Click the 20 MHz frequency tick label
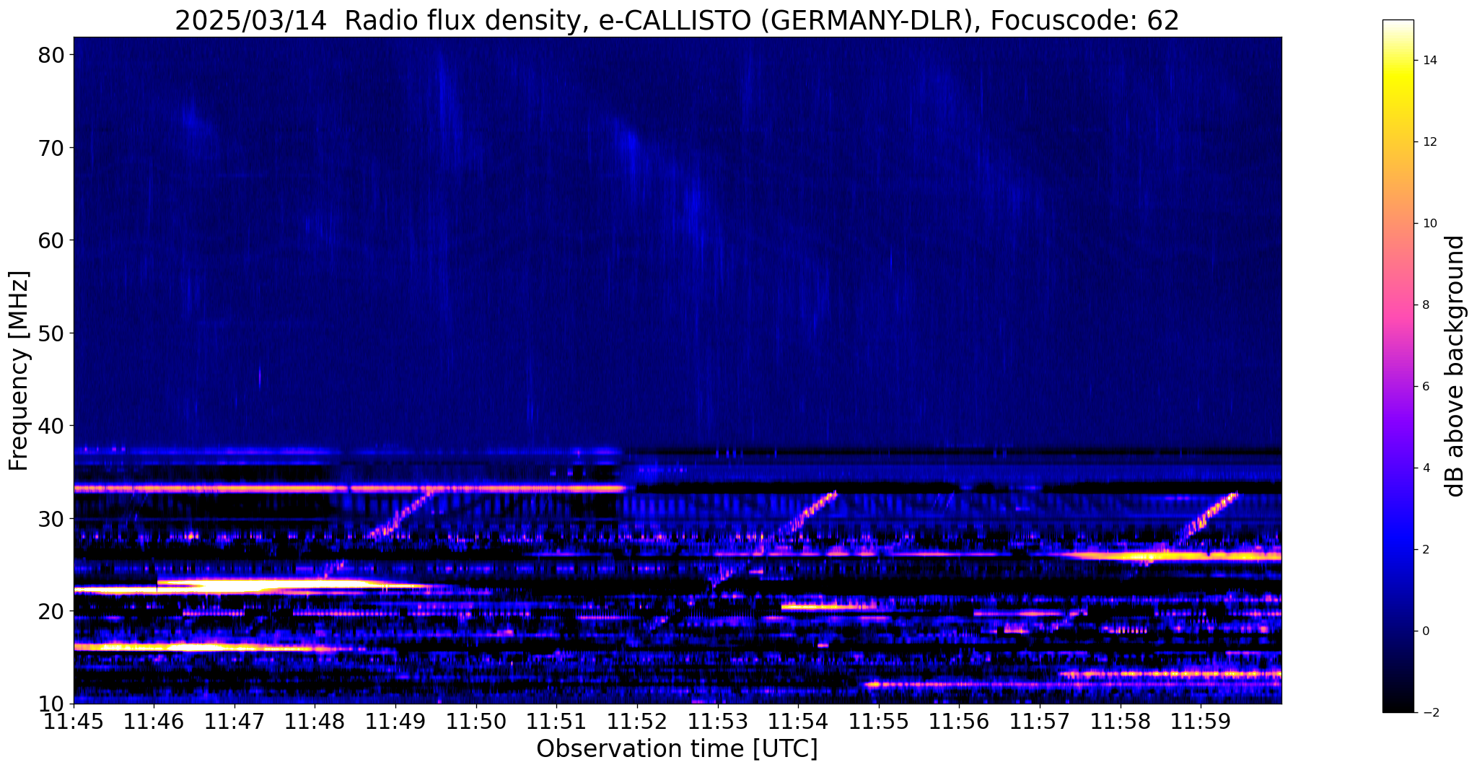This screenshot has height=770, width=1477. pos(51,611)
